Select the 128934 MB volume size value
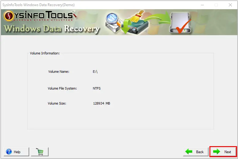 (102, 103)
